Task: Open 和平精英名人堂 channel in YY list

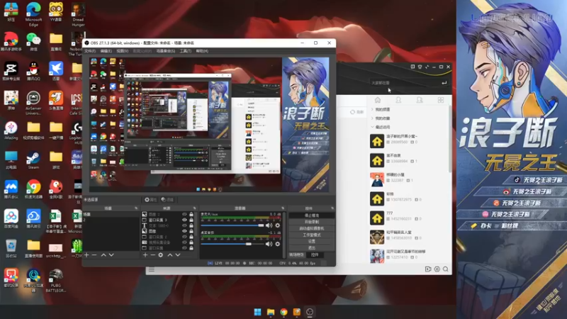Action: pos(410,237)
